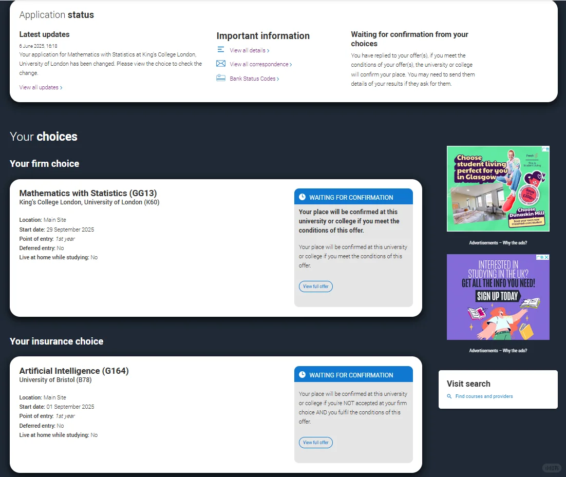Open View all correspondence

(260, 64)
